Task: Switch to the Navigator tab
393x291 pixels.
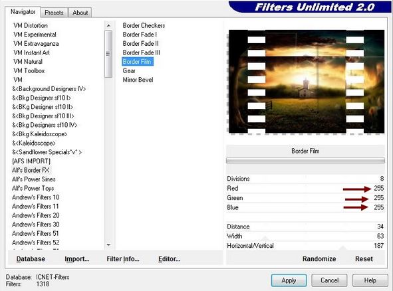Action: coord(23,12)
